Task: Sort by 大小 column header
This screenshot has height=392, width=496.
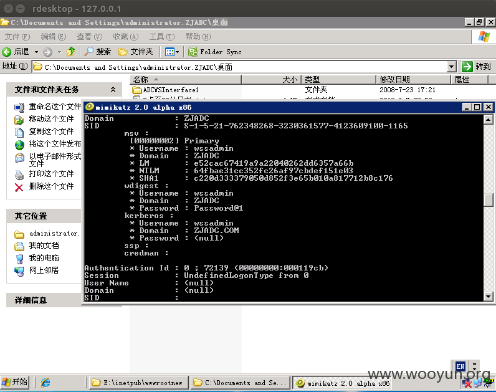Action: 271,79
